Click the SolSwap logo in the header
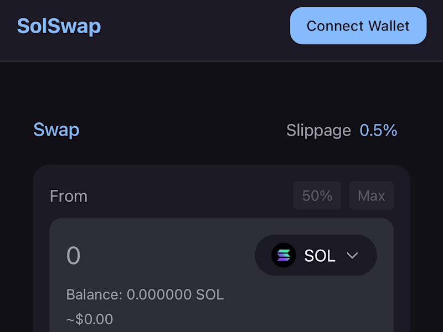Image resolution: width=443 pixels, height=332 pixels. pyautogui.click(x=59, y=25)
